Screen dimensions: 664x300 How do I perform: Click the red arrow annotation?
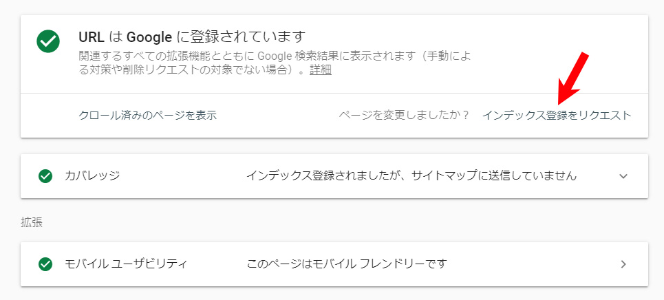pos(573,78)
